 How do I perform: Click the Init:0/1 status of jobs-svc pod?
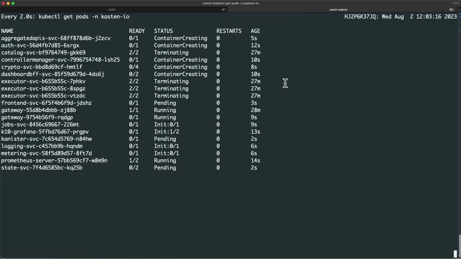point(166,124)
